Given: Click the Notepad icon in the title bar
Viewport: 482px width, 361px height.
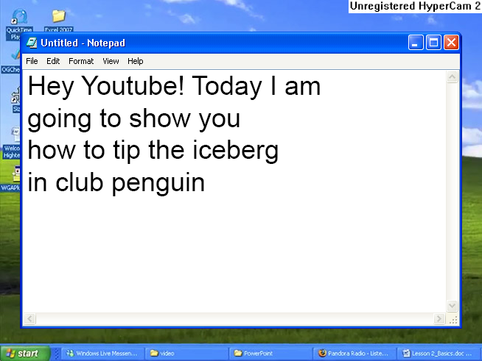Looking at the screenshot, I should click(x=32, y=43).
